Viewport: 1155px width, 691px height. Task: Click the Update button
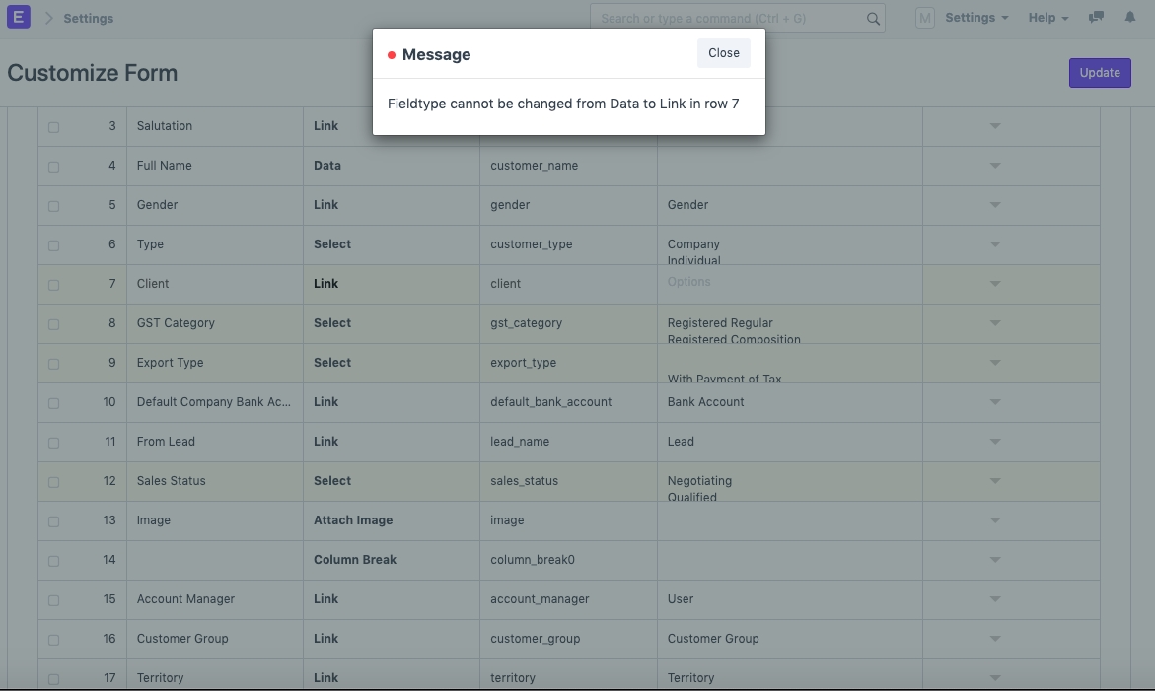pyautogui.click(x=1099, y=73)
